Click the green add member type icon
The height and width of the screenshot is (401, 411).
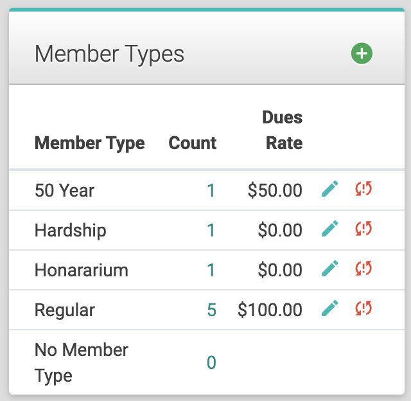pos(362,53)
